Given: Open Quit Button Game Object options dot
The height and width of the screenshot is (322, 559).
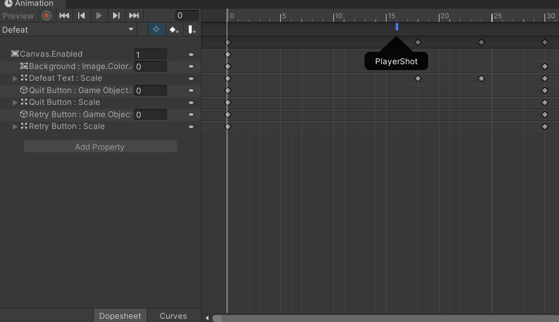Looking at the screenshot, I should [x=191, y=91].
